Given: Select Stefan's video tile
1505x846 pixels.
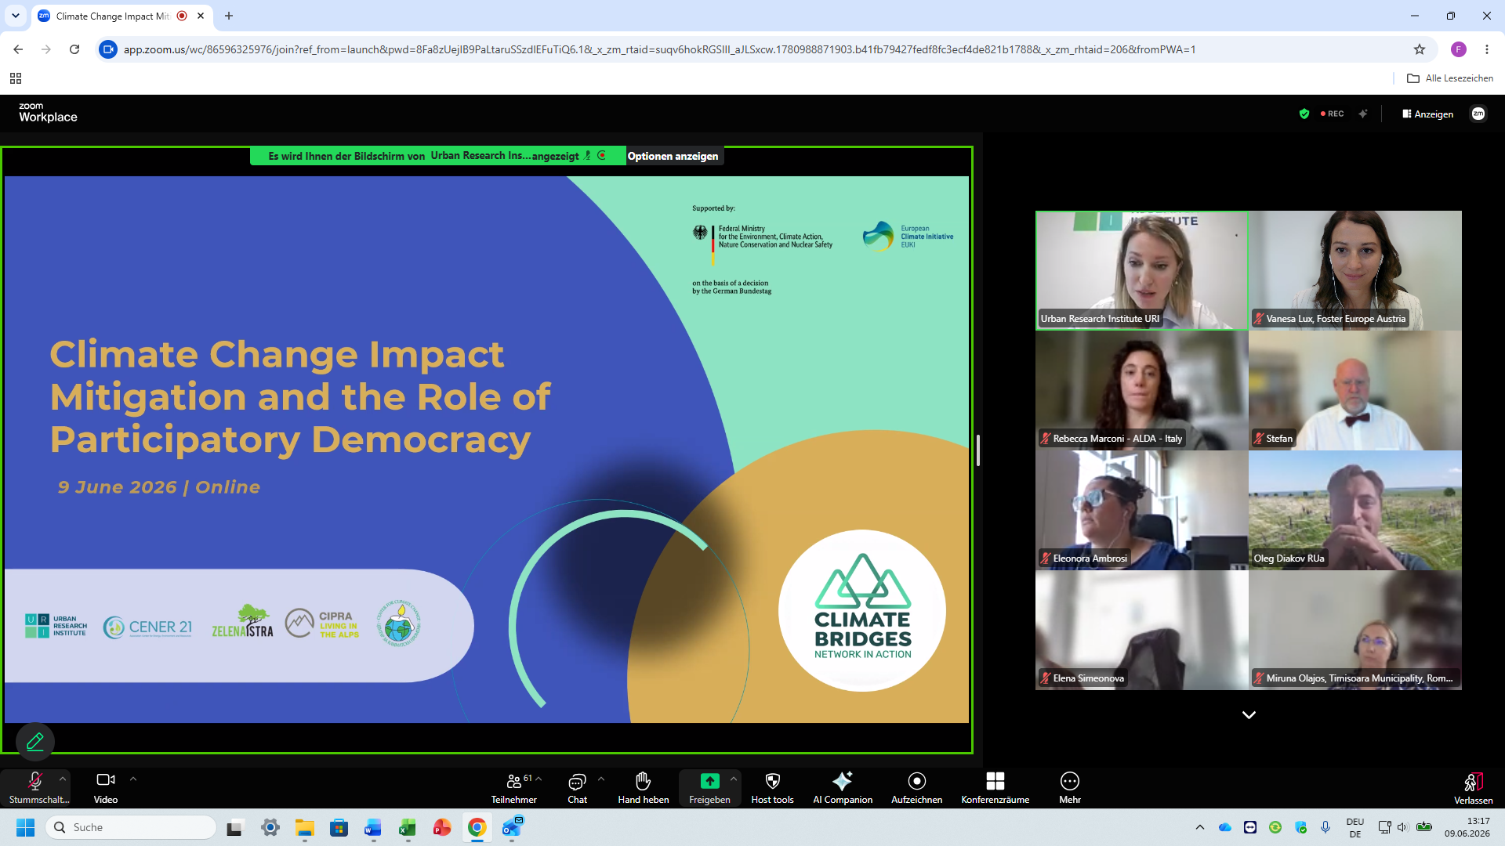Looking at the screenshot, I should coord(1355,390).
